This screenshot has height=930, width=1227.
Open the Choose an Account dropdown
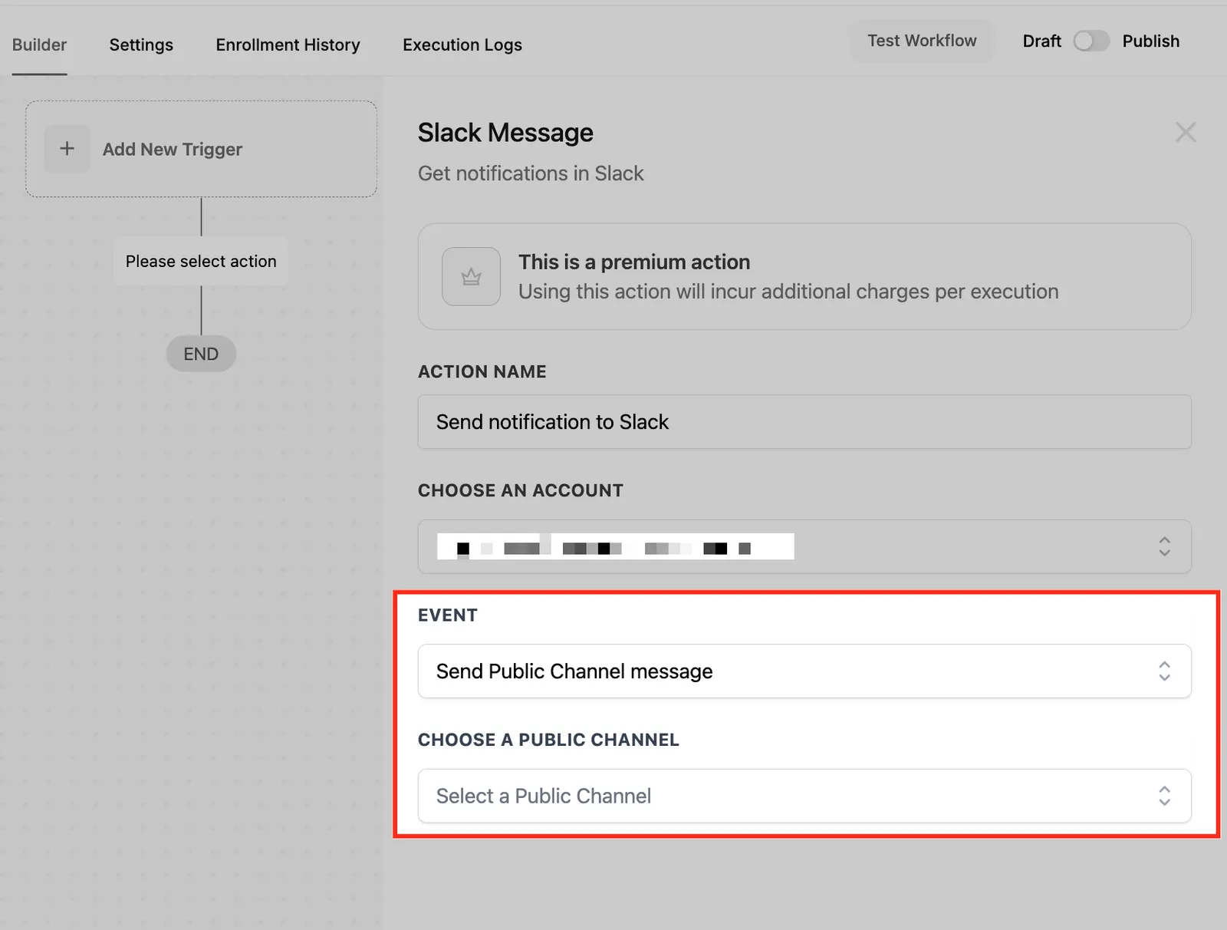[804, 546]
